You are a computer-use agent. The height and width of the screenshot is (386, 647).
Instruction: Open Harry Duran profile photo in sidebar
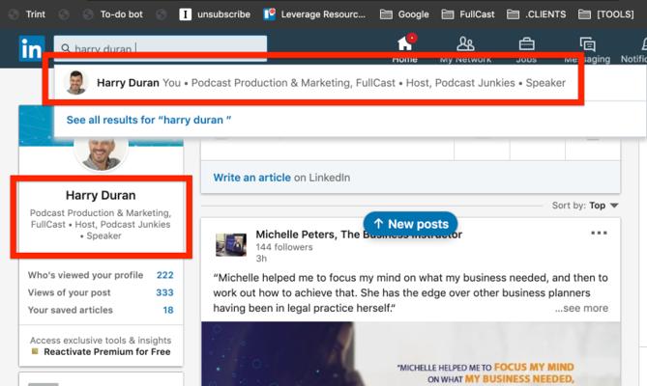point(101,153)
